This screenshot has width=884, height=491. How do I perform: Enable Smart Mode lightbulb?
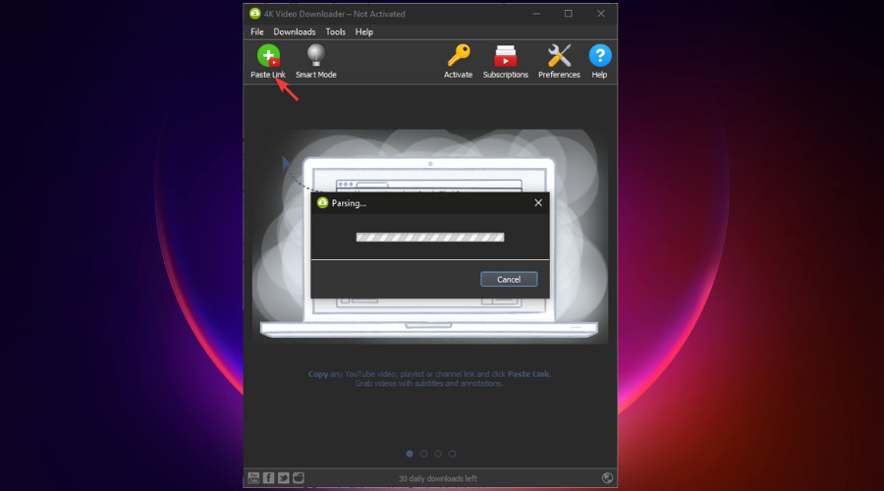[315, 62]
